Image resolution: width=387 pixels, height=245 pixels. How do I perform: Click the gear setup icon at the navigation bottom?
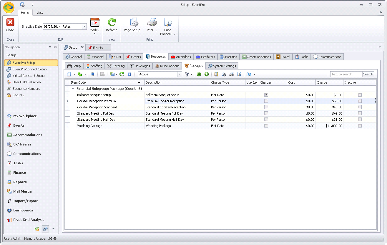click(x=45, y=229)
